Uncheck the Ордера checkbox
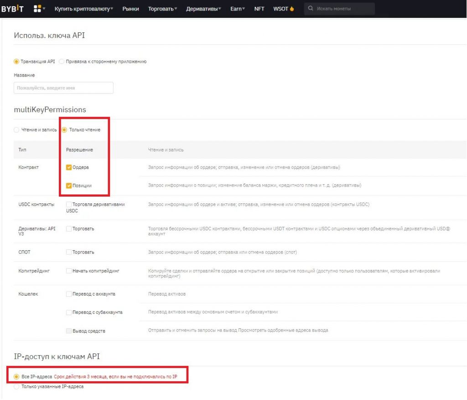 pyautogui.click(x=69, y=167)
